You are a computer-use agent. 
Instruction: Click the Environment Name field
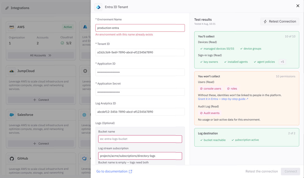140,28
